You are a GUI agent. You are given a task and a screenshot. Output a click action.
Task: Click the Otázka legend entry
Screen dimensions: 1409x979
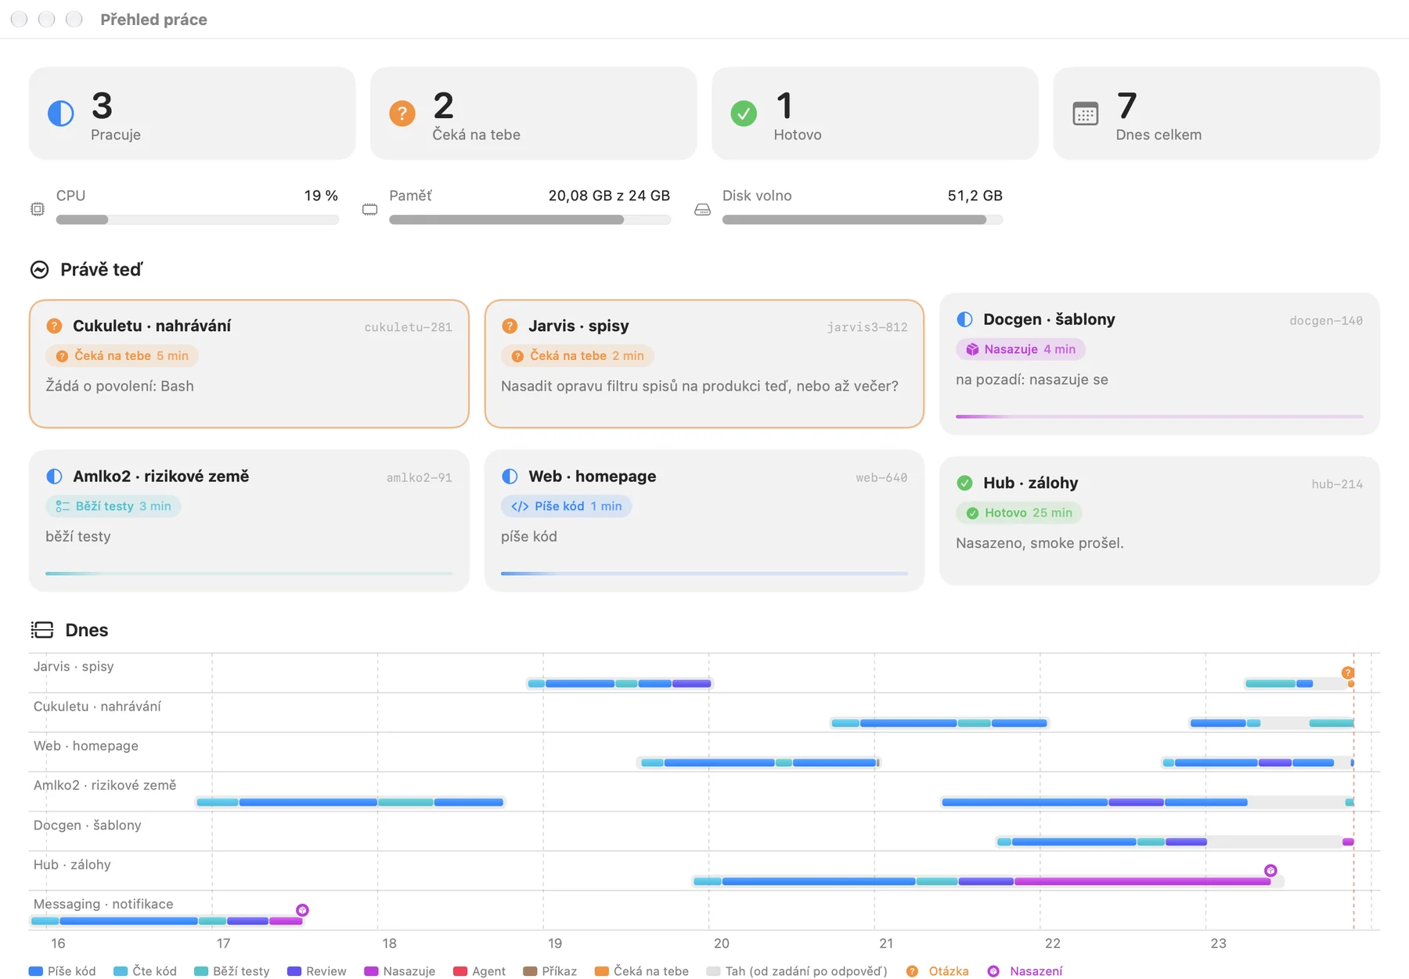938,971
